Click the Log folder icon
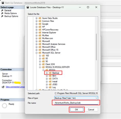The width and height of the screenshot is (121, 119). coord(50,87)
